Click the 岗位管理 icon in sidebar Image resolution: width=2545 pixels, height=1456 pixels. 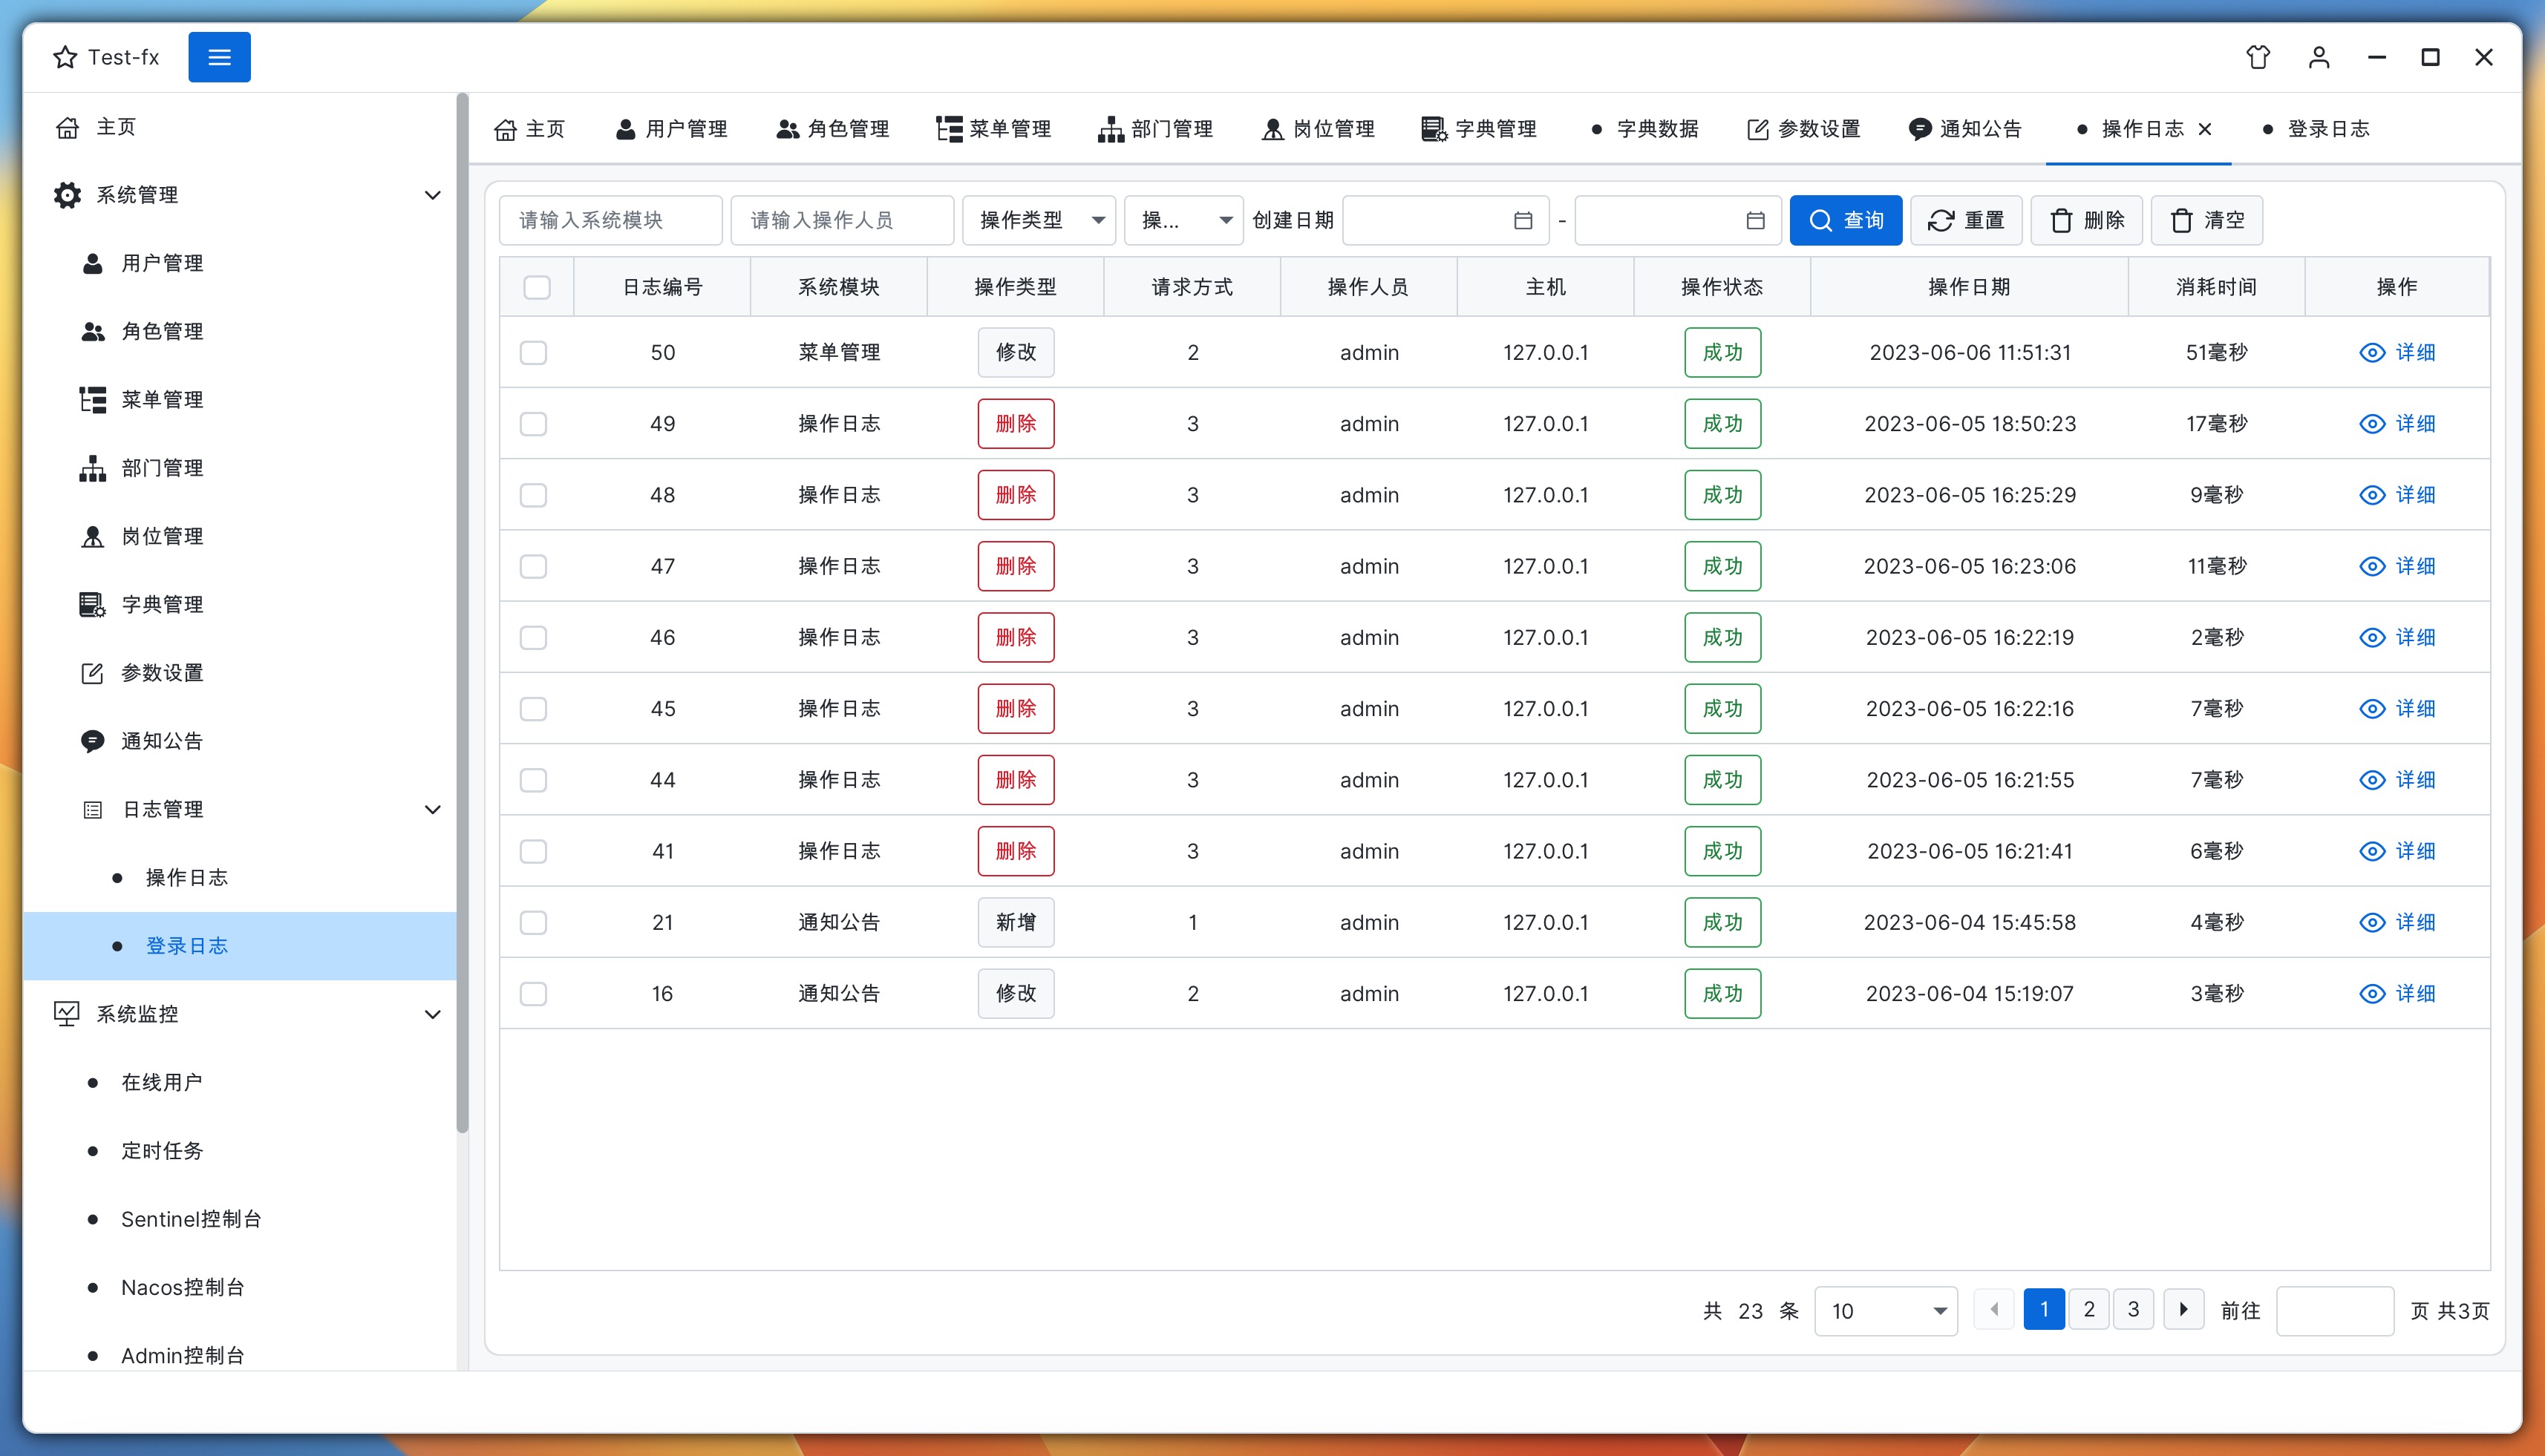point(92,536)
